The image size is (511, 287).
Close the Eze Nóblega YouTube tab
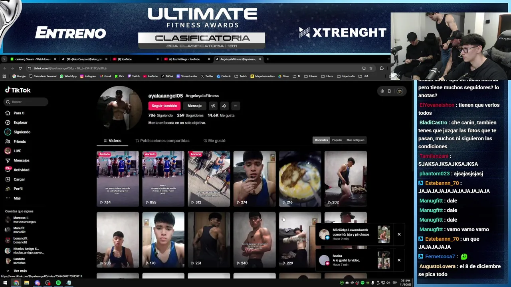coord(209,59)
